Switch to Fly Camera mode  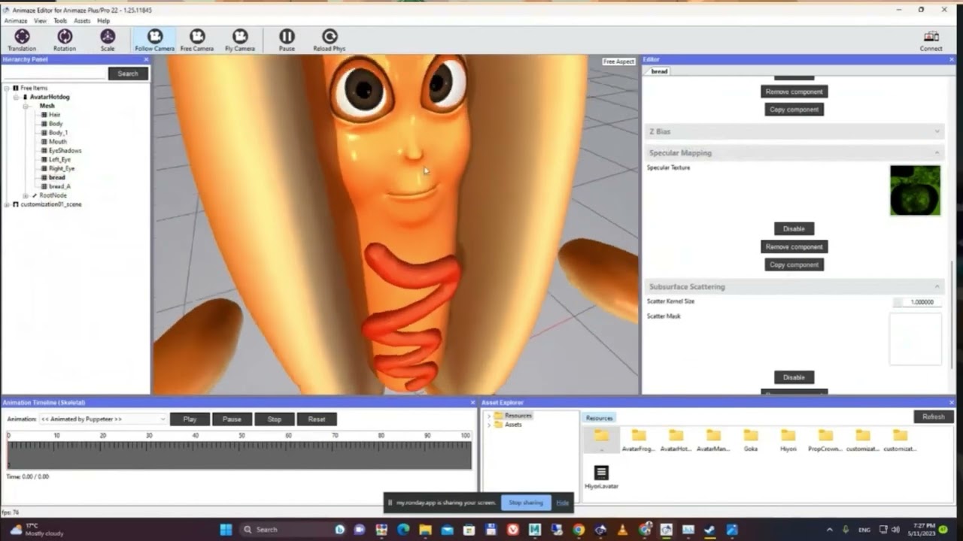[240, 40]
